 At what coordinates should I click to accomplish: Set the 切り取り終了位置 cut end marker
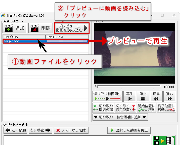pyautogui.click(x=125, y=108)
